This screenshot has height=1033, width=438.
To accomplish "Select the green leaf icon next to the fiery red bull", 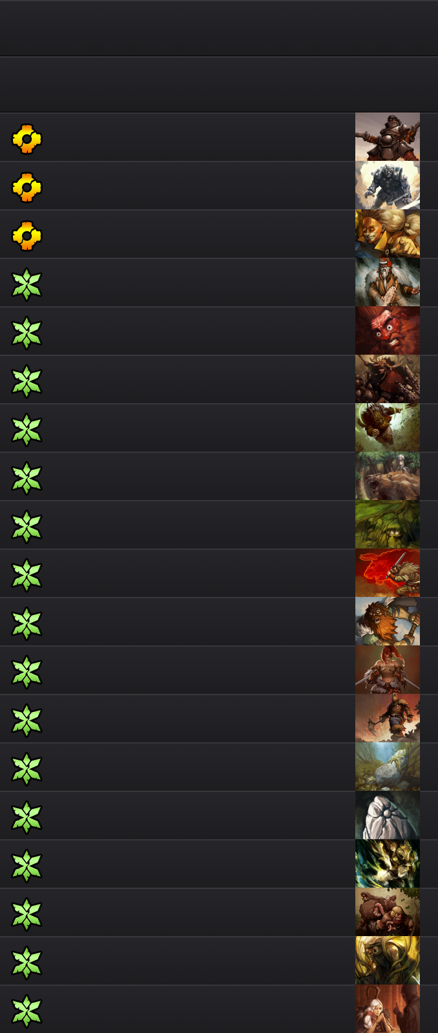I will click(26, 575).
